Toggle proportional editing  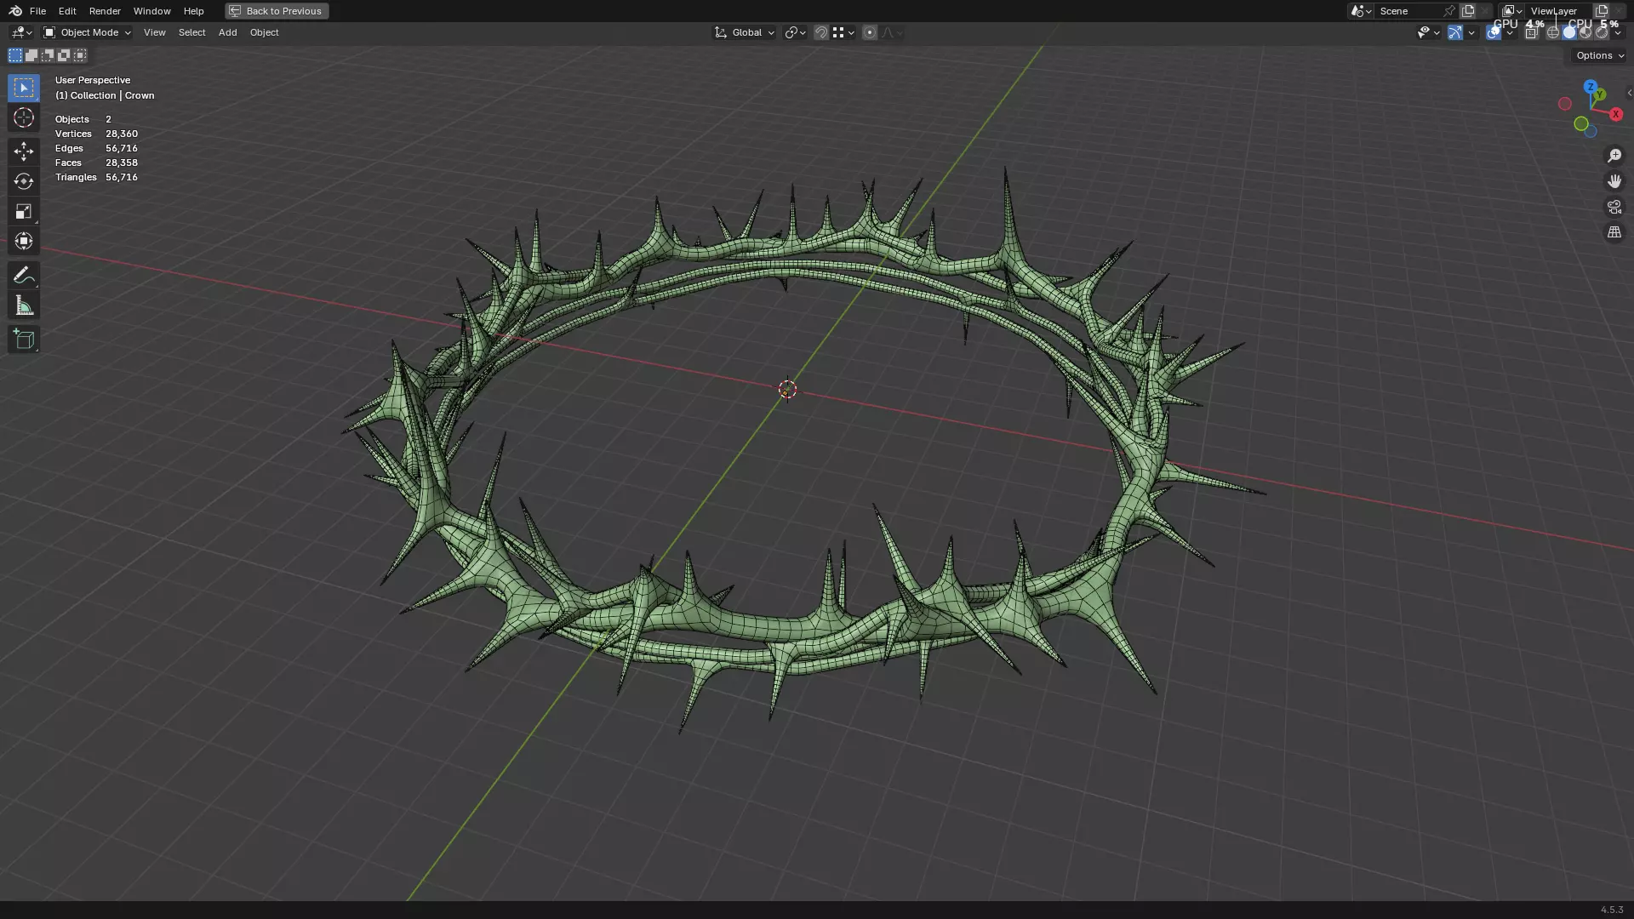pyautogui.click(x=869, y=32)
